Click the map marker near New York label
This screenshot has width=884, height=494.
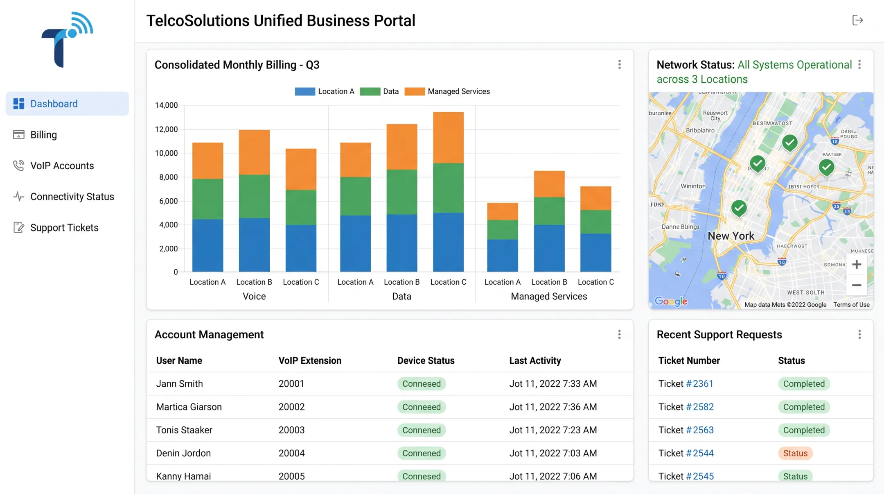[739, 208]
